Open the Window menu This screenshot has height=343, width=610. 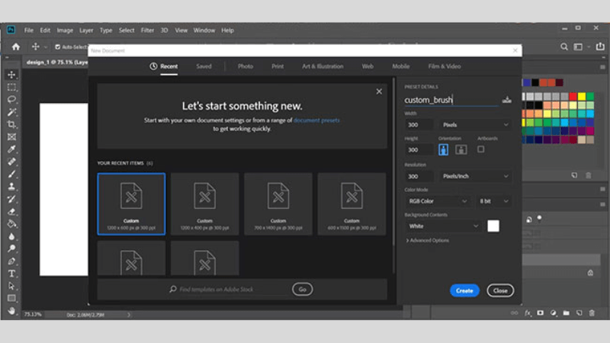click(204, 30)
